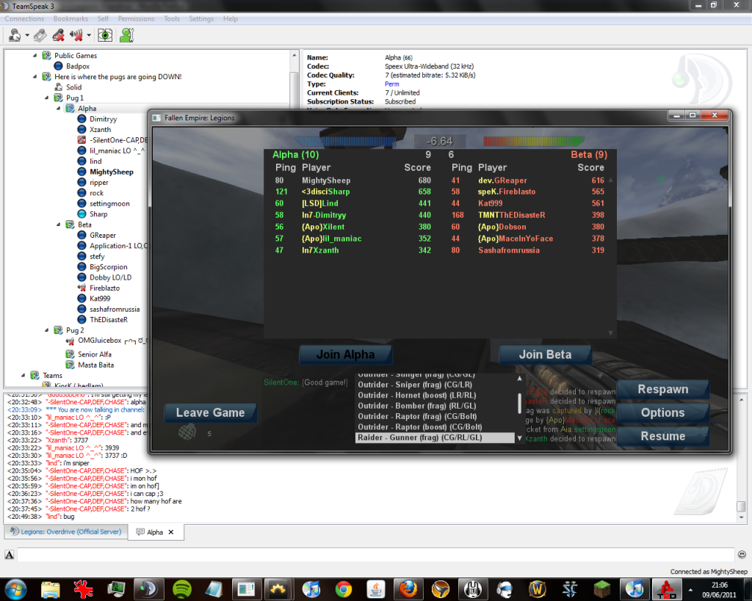Open the Bookmarks menu
This screenshot has height=601, width=752.
tap(71, 18)
